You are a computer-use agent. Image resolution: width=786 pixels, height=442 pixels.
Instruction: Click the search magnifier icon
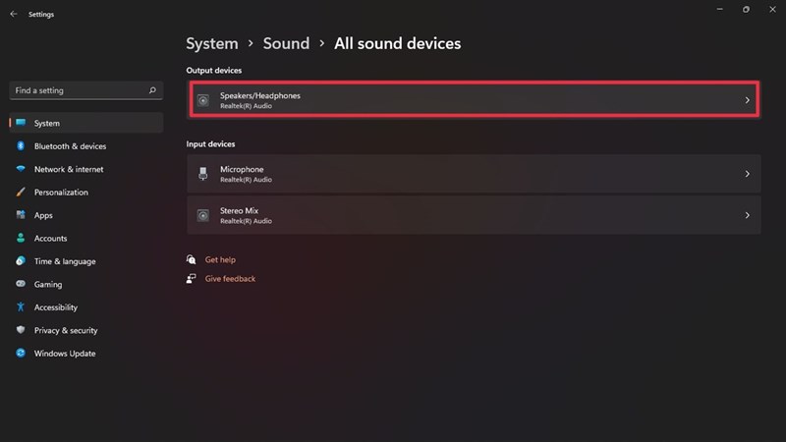(152, 90)
